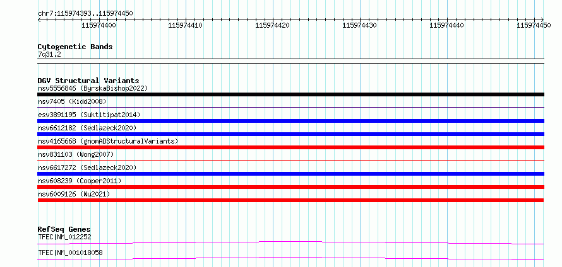Click ruler position 115974430
Image resolution: width=562 pixels, height=267 pixels.
click(359, 25)
